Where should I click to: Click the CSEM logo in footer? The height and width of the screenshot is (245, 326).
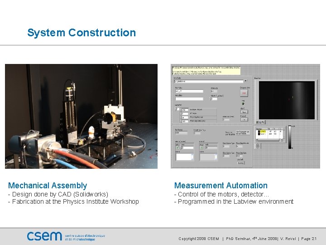point(44,236)
